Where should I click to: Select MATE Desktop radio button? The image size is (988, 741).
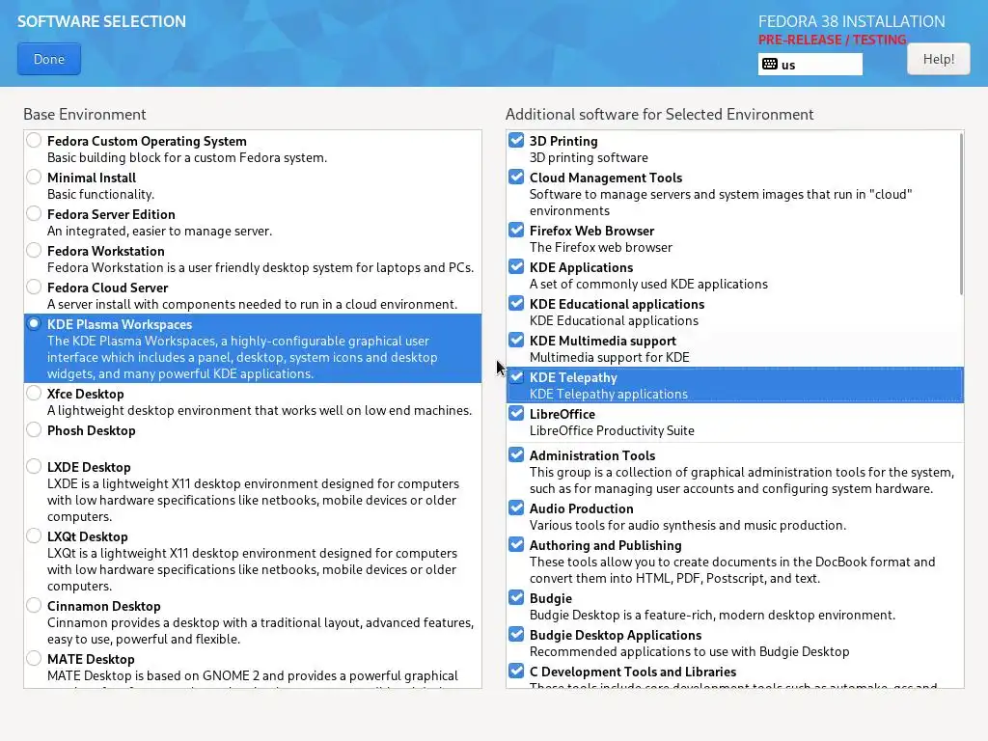[34, 658]
